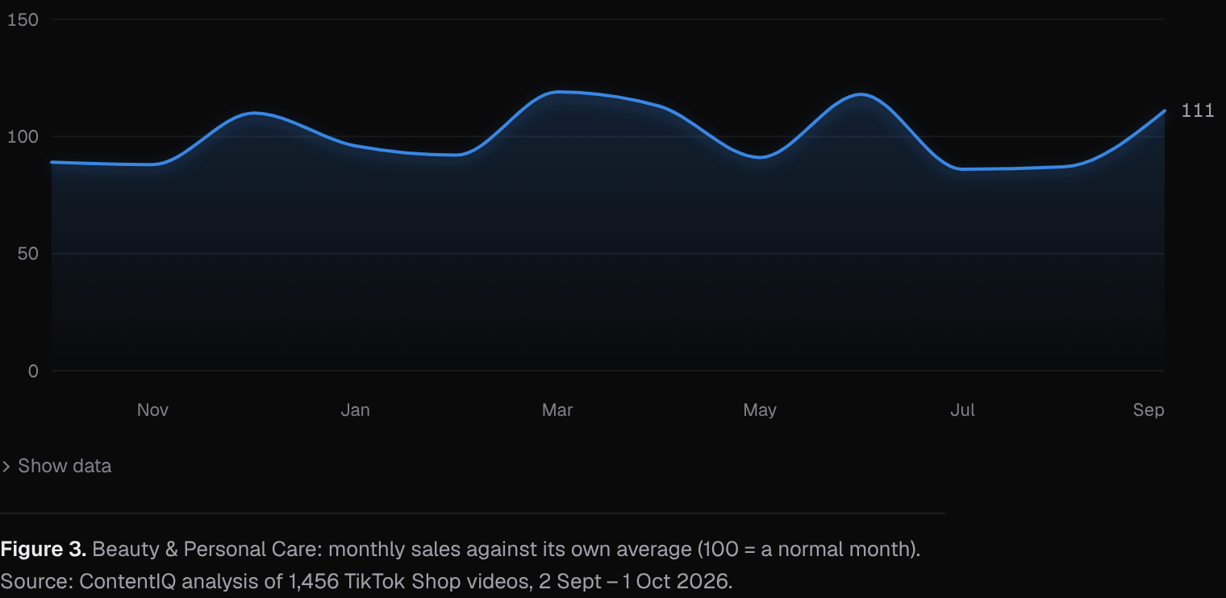1226x598 pixels.
Task: Click the Nov x-axis label
Action: pos(152,409)
